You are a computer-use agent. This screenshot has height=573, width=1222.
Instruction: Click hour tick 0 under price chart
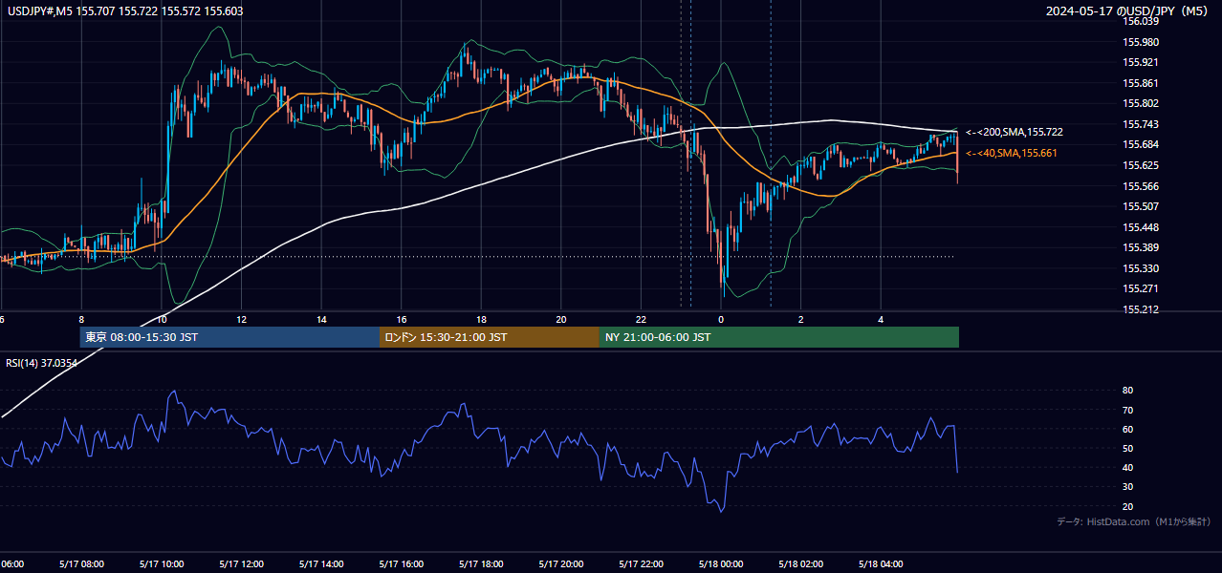721,319
